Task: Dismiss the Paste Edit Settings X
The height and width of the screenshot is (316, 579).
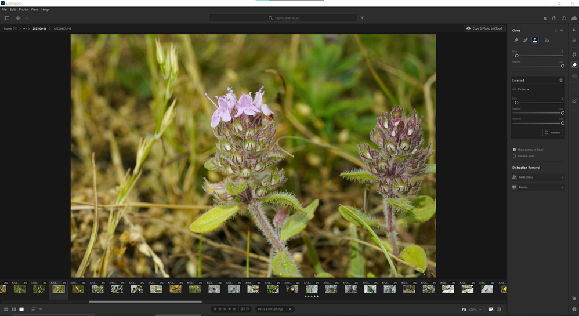Action: (x=290, y=310)
